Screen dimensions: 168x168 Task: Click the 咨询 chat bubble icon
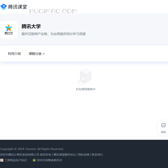point(163,125)
